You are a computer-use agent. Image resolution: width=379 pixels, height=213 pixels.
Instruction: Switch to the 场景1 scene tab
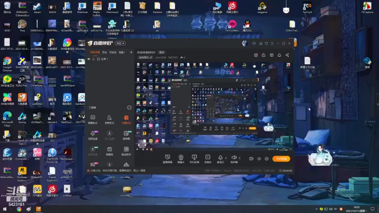tap(122, 52)
